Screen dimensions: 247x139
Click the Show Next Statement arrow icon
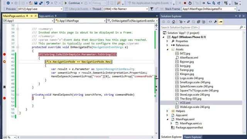coord(203,3)
